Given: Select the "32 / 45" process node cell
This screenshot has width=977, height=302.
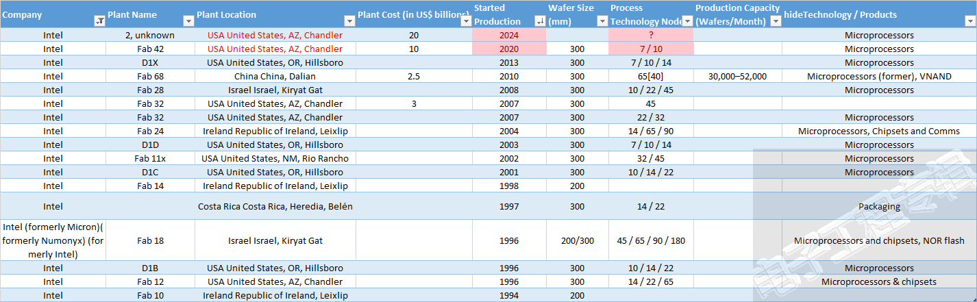Looking at the screenshot, I should pyautogui.click(x=651, y=158).
